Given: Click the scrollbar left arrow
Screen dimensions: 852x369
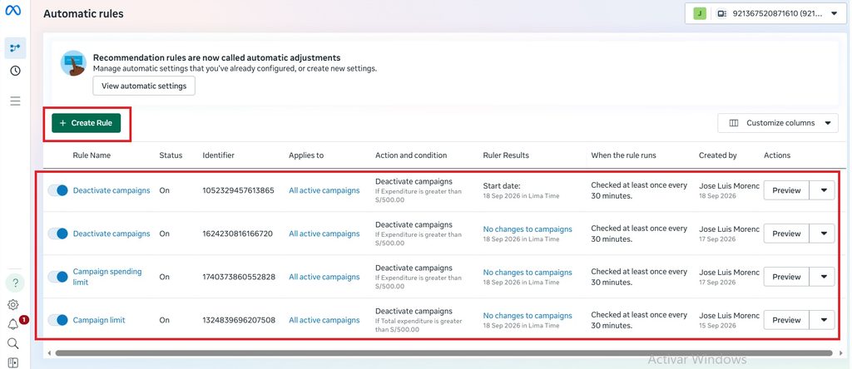Looking at the screenshot, I should (x=49, y=353).
